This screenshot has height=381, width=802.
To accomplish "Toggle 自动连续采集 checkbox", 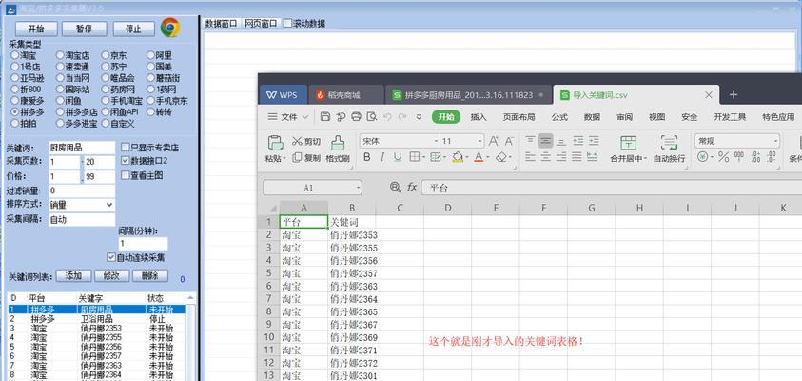I will click(x=111, y=257).
